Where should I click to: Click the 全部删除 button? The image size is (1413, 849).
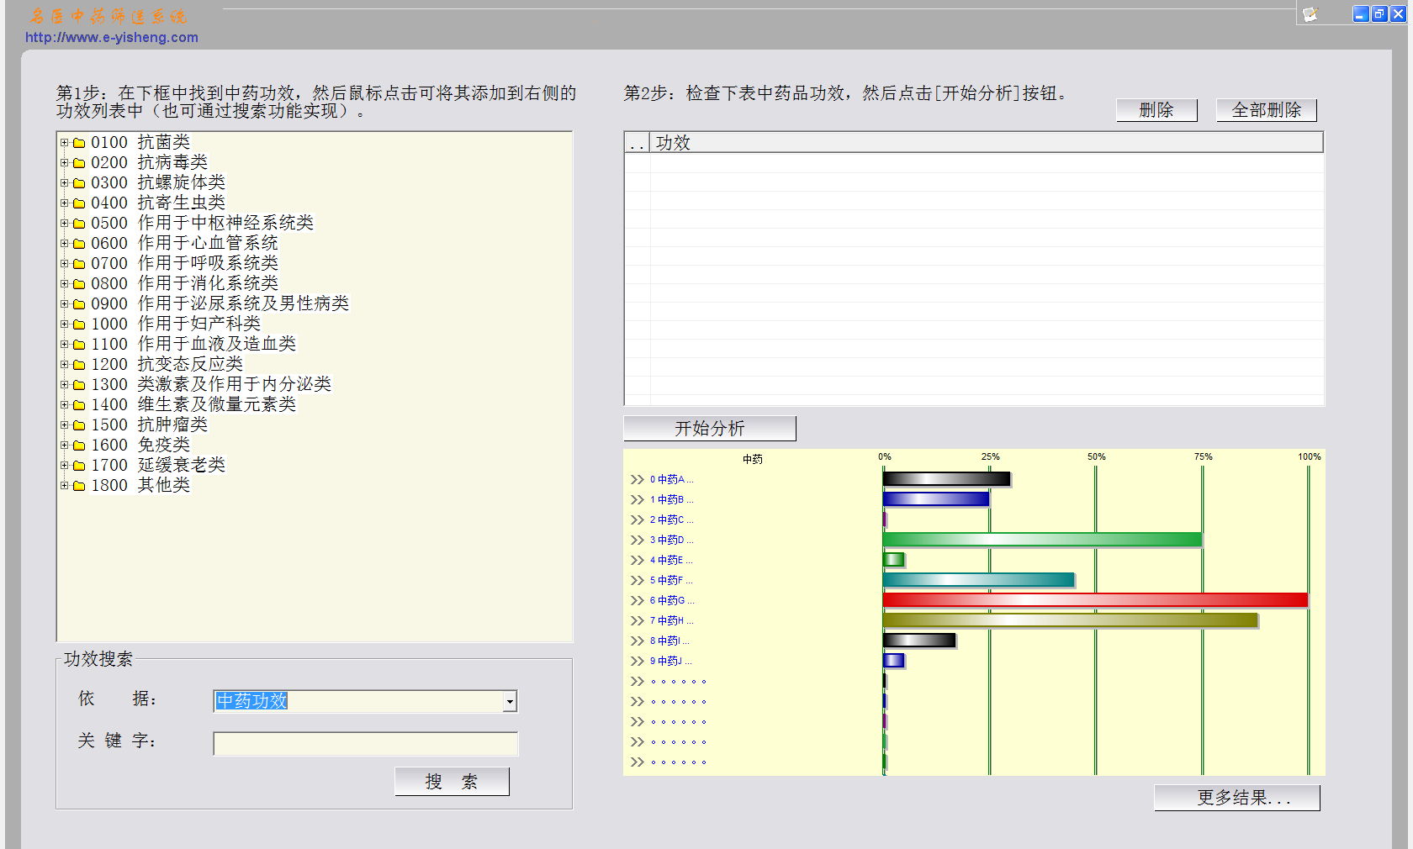pyautogui.click(x=1266, y=110)
